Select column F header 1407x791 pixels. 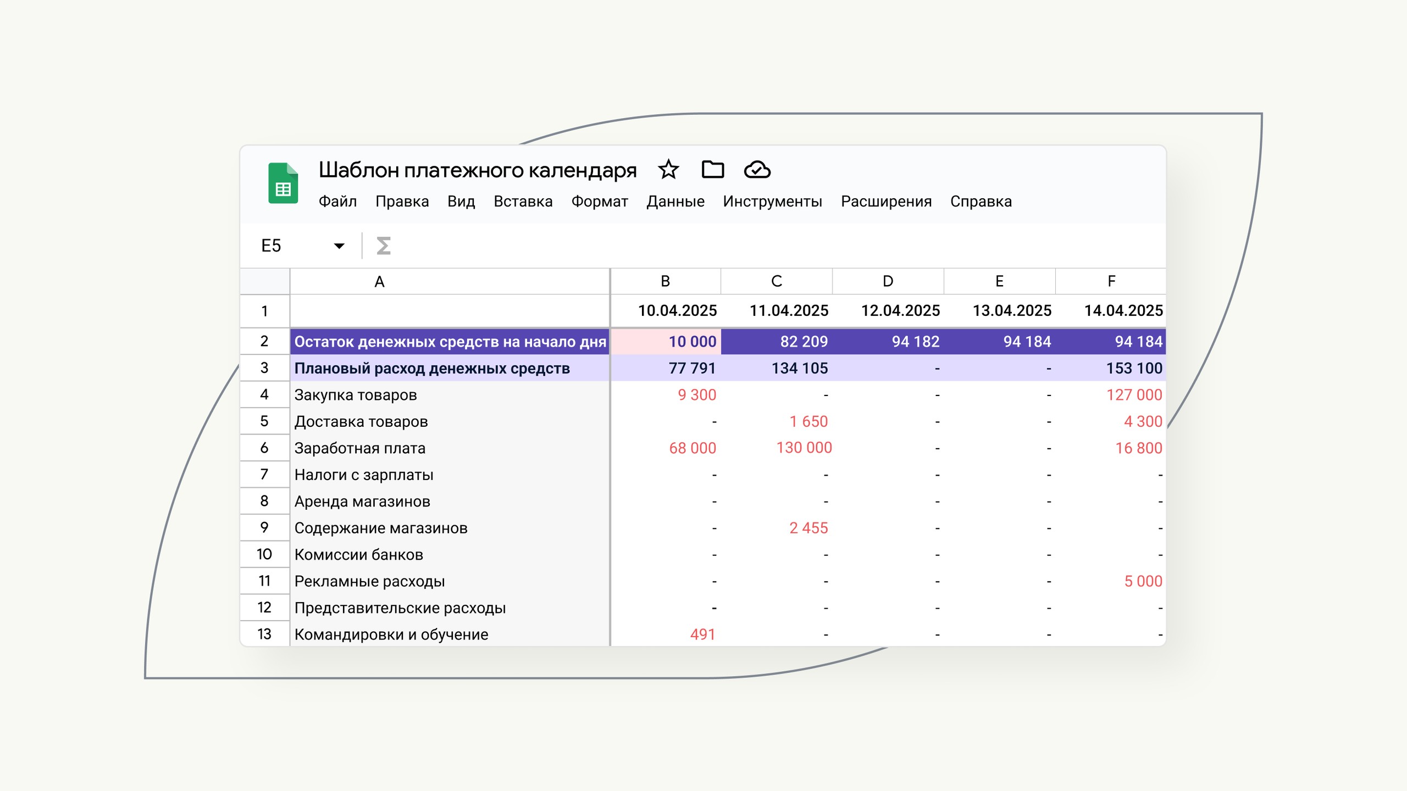tap(1111, 281)
